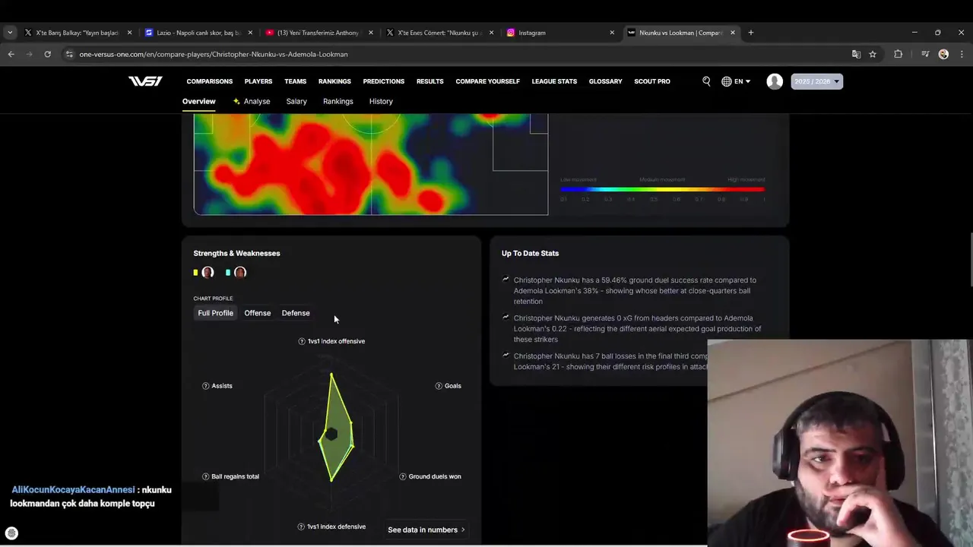973x547 pixels.
Task: Click help icon beside 1vs1 index defensive
Action: 301,526
